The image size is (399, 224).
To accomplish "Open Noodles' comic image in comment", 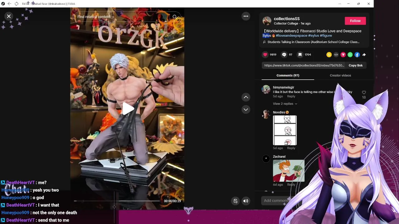I will click(285, 130).
